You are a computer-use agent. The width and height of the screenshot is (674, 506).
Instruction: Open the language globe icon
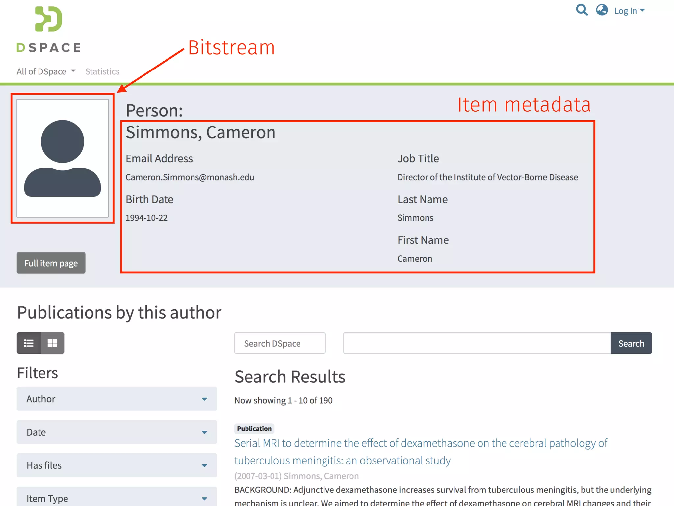[602, 10]
